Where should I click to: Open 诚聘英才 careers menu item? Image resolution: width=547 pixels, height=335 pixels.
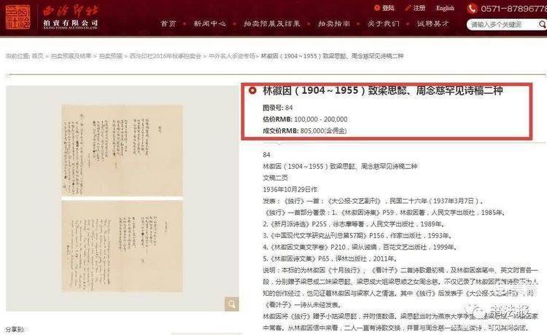[x=432, y=24]
